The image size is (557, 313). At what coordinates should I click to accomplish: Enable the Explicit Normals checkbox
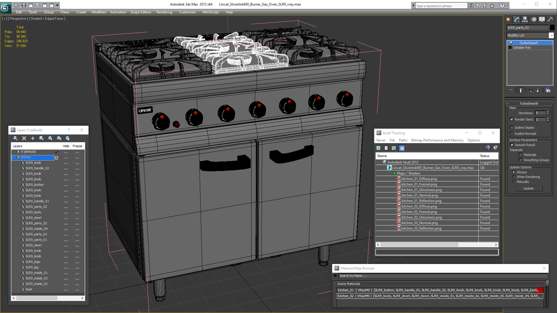(x=512, y=134)
